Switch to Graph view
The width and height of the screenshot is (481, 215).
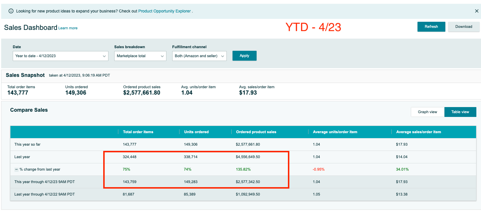427,112
